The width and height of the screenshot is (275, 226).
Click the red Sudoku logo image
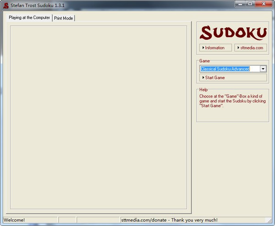[x=233, y=32]
